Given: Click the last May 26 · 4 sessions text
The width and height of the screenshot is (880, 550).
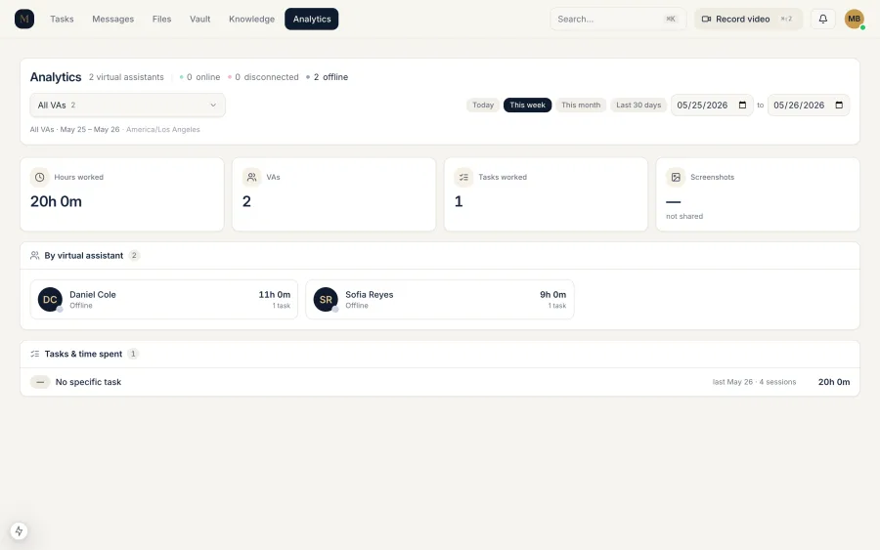Looking at the screenshot, I should point(754,382).
